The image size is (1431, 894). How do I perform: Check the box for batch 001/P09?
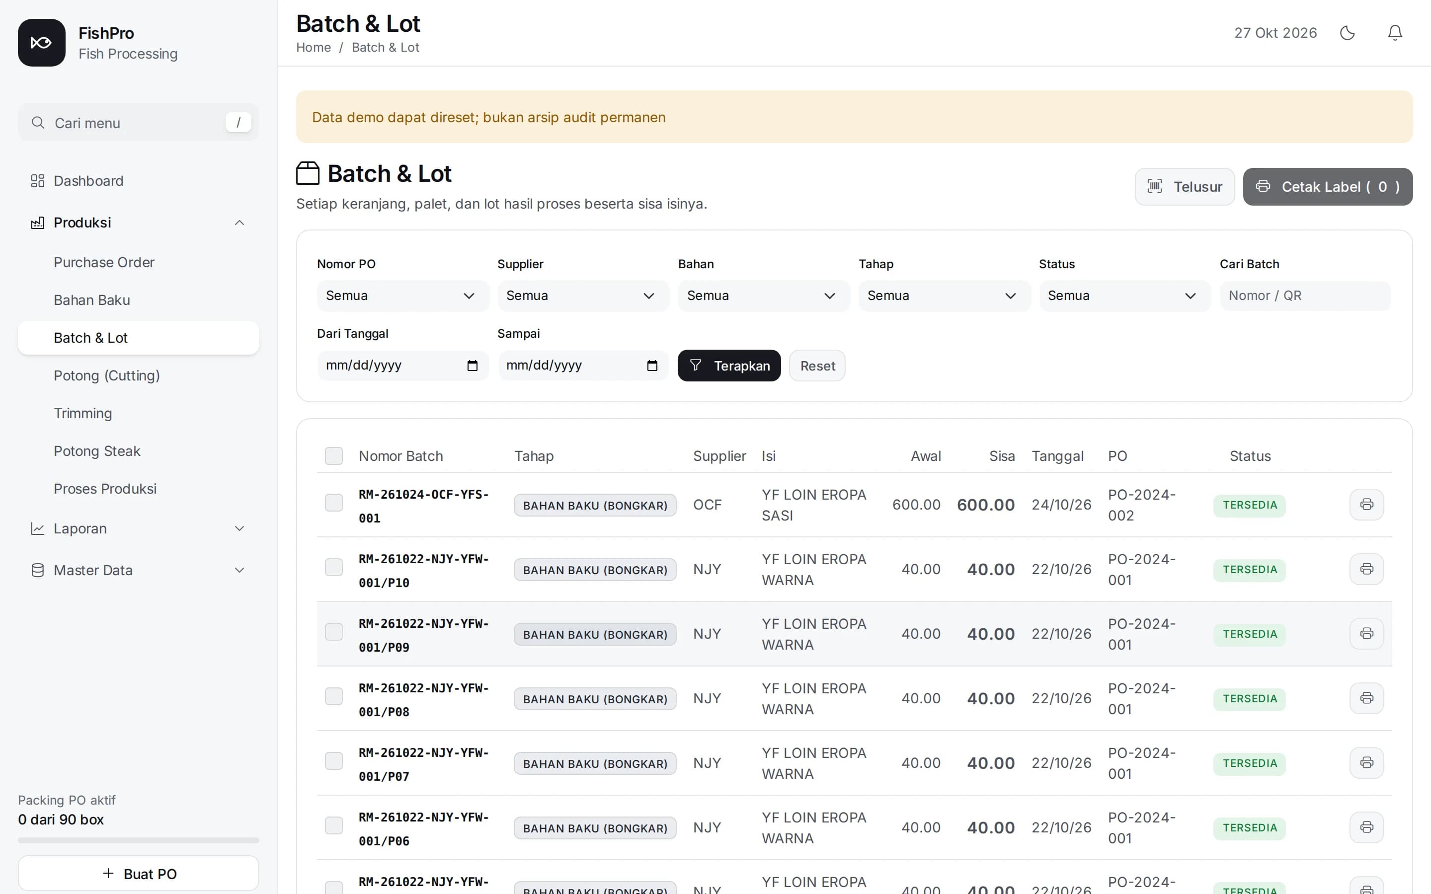(334, 631)
